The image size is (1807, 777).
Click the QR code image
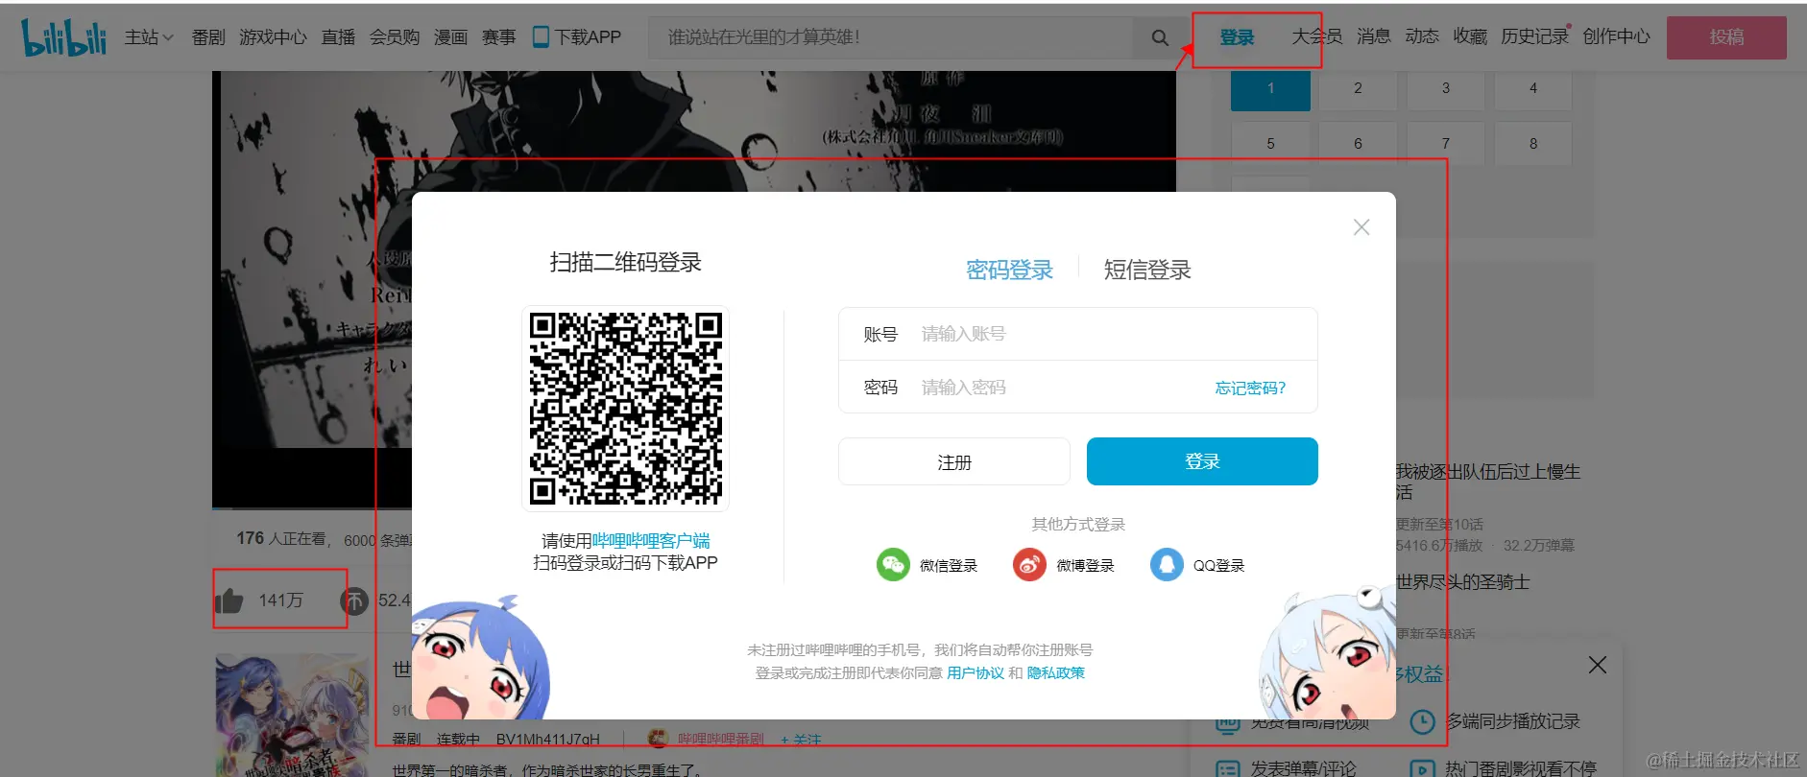click(x=626, y=409)
